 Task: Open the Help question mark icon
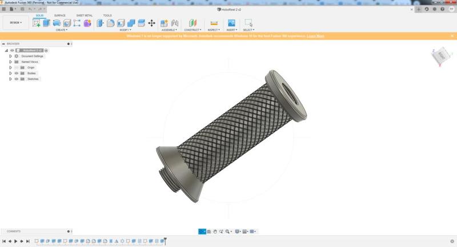[x=442, y=9]
